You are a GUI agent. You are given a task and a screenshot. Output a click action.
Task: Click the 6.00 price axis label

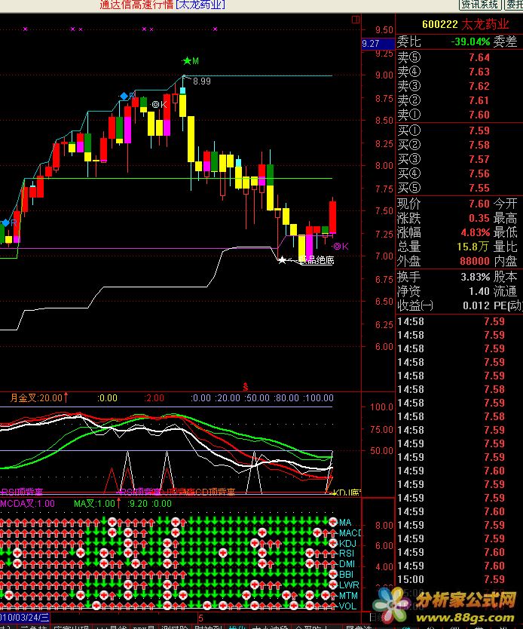click(x=384, y=347)
